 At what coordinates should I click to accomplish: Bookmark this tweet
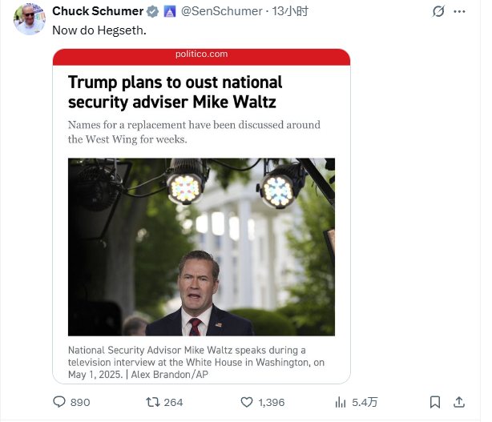tap(434, 402)
